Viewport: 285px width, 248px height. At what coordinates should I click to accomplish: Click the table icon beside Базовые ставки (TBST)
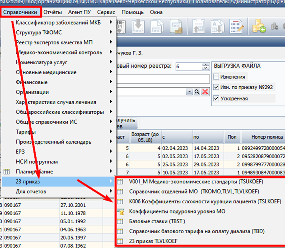pyautogui.click(x=120, y=221)
